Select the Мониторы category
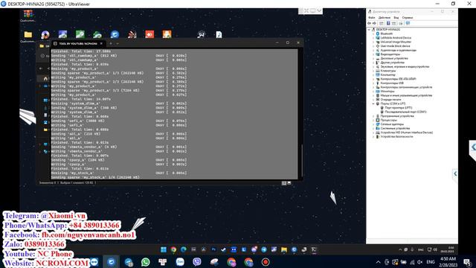This screenshot has height=268, width=476. pos(387,91)
